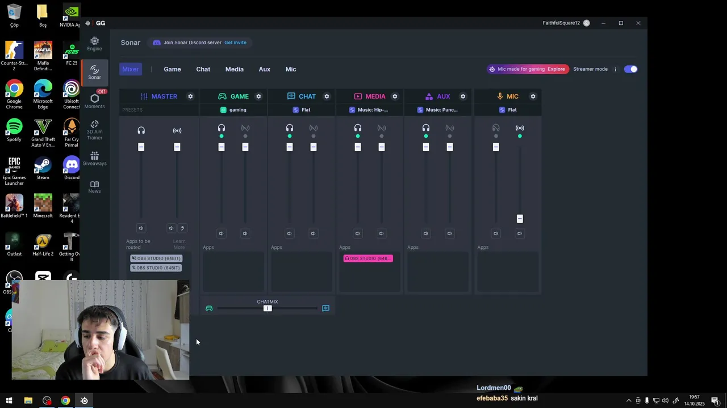Open AUX channel settings gear
The image size is (727, 408).
point(463,96)
